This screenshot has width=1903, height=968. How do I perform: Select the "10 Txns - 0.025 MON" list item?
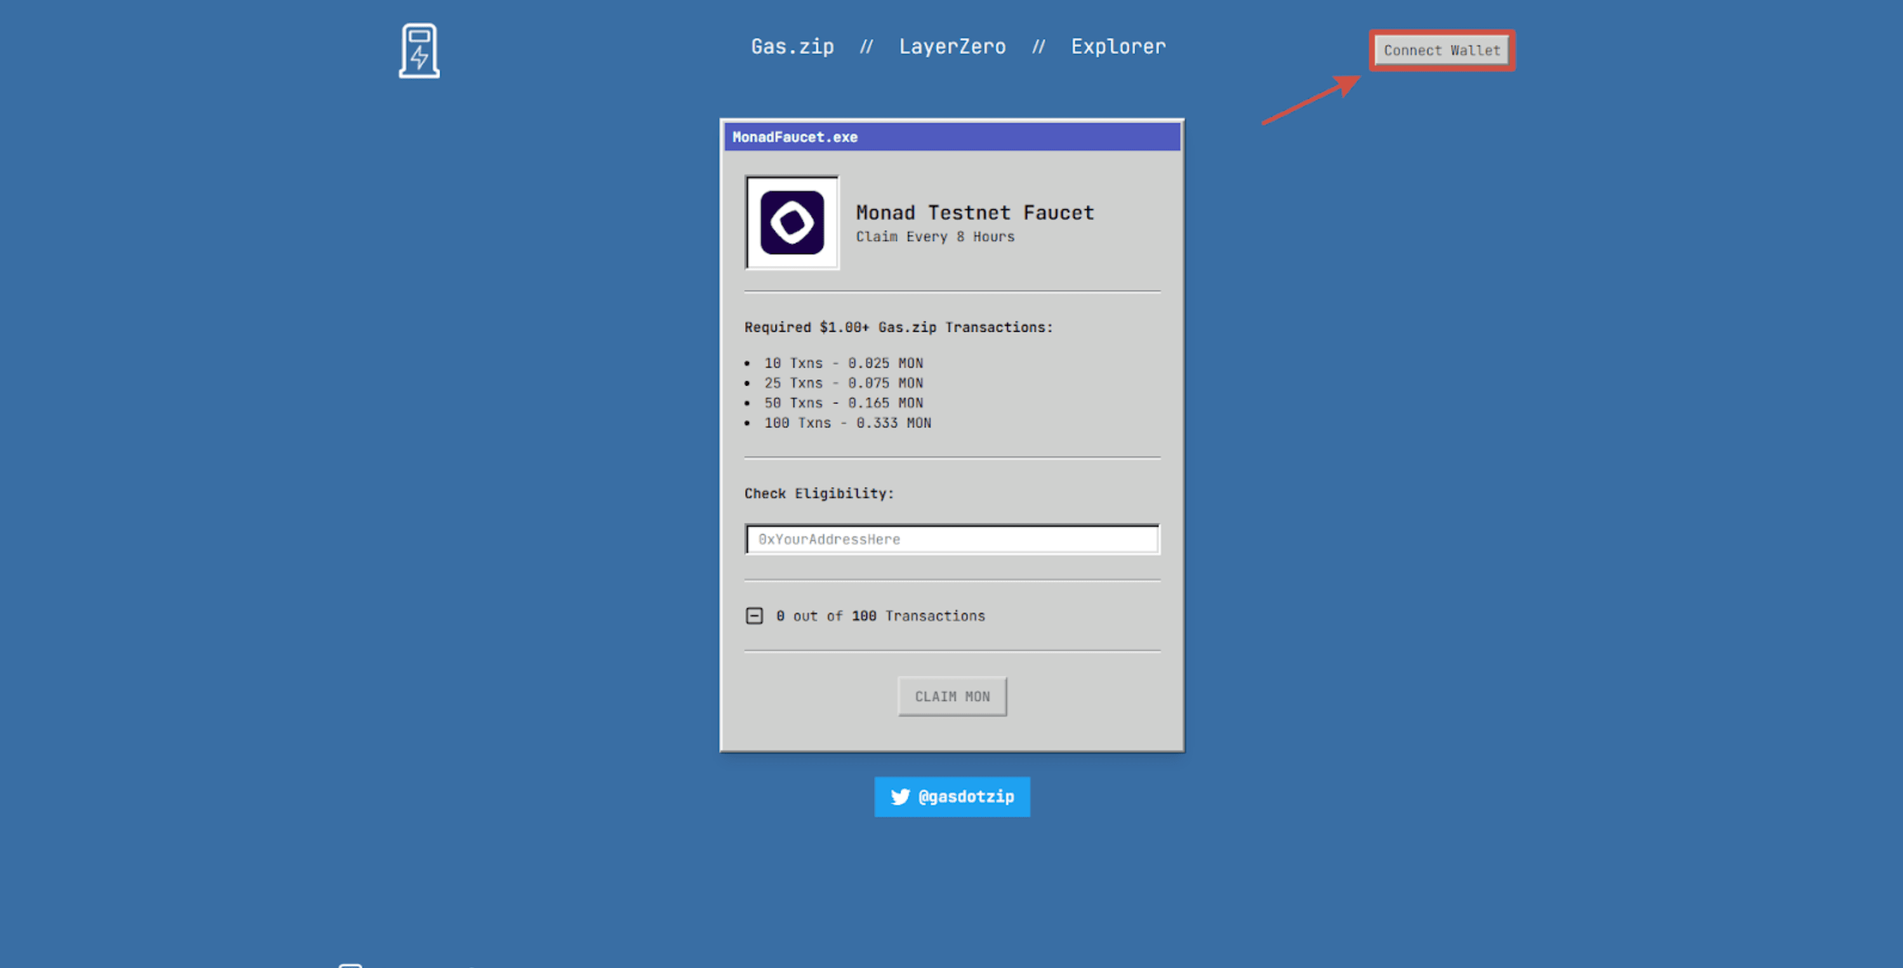tap(843, 363)
